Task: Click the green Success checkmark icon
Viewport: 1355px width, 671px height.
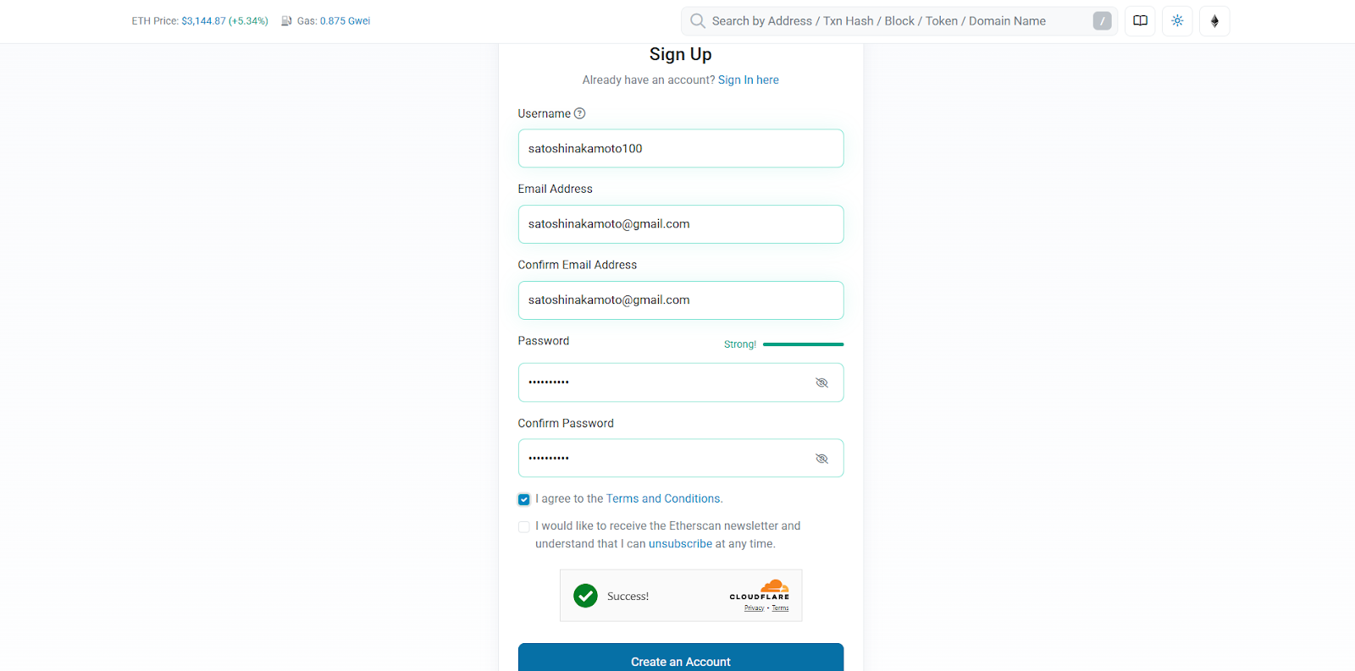Action: pos(585,596)
